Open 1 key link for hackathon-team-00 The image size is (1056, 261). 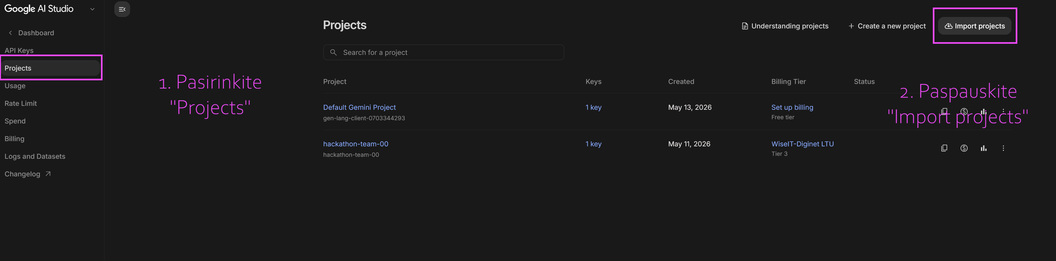[x=593, y=144]
